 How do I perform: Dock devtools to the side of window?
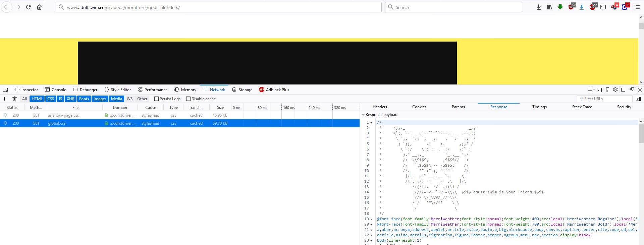click(623, 90)
